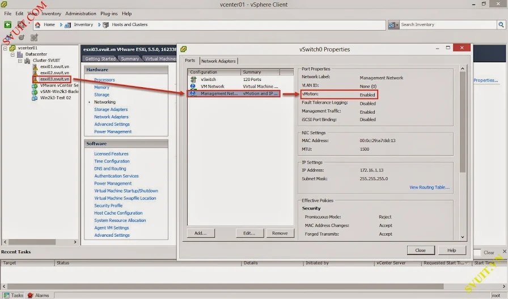Open the Inventory menu
Viewport: 508px width, 299px height.
tap(51, 14)
